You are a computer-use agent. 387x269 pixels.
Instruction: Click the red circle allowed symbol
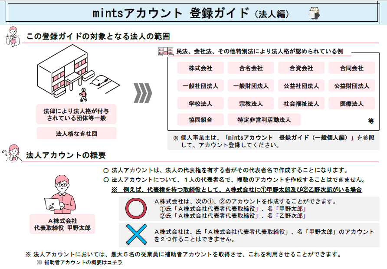pyautogui.click(x=136, y=208)
